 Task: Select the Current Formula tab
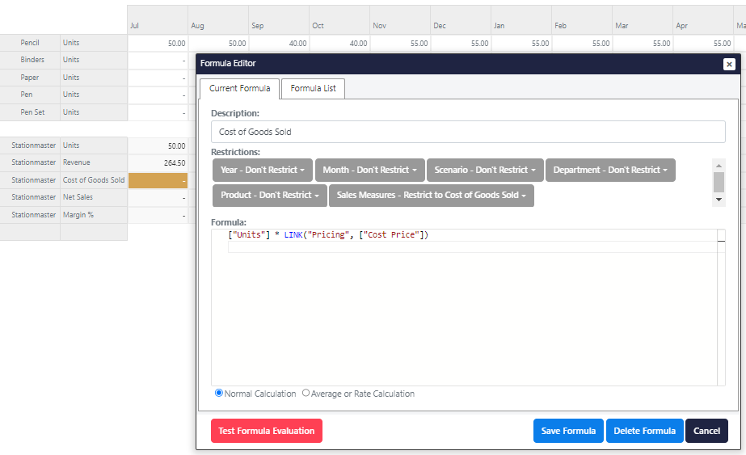point(239,88)
